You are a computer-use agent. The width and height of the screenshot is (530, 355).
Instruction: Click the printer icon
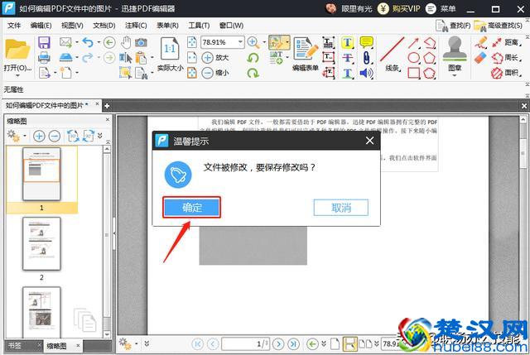pyautogui.click(x=44, y=58)
